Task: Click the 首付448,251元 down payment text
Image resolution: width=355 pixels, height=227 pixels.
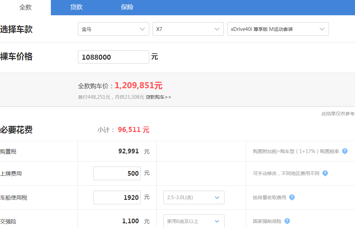Action: click(x=94, y=97)
